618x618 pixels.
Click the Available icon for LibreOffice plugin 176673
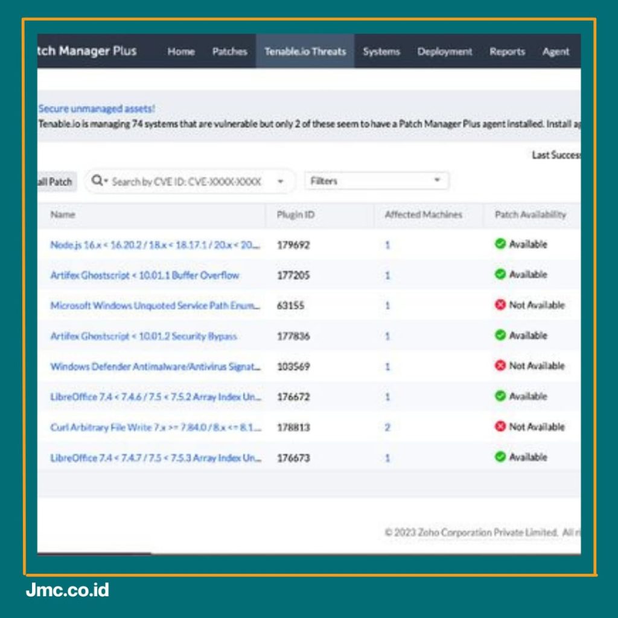point(500,457)
